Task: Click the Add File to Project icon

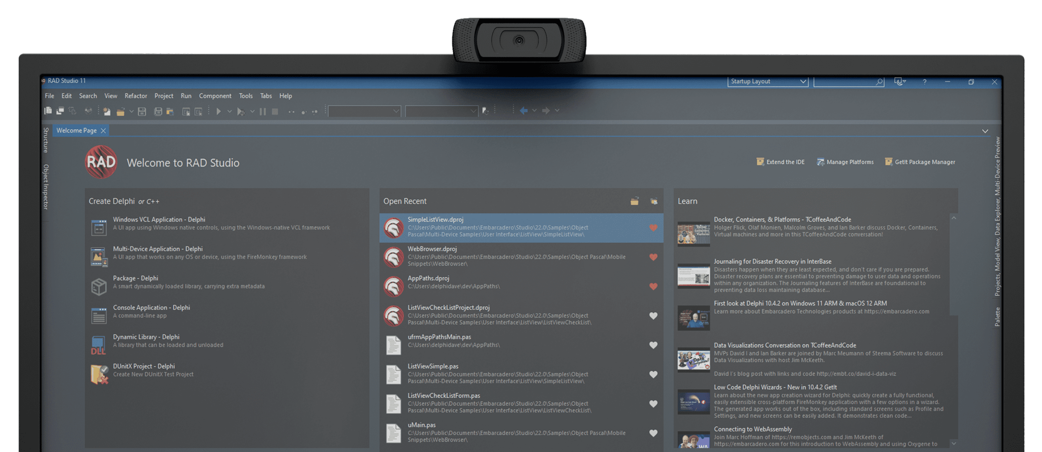Action: click(x=186, y=111)
